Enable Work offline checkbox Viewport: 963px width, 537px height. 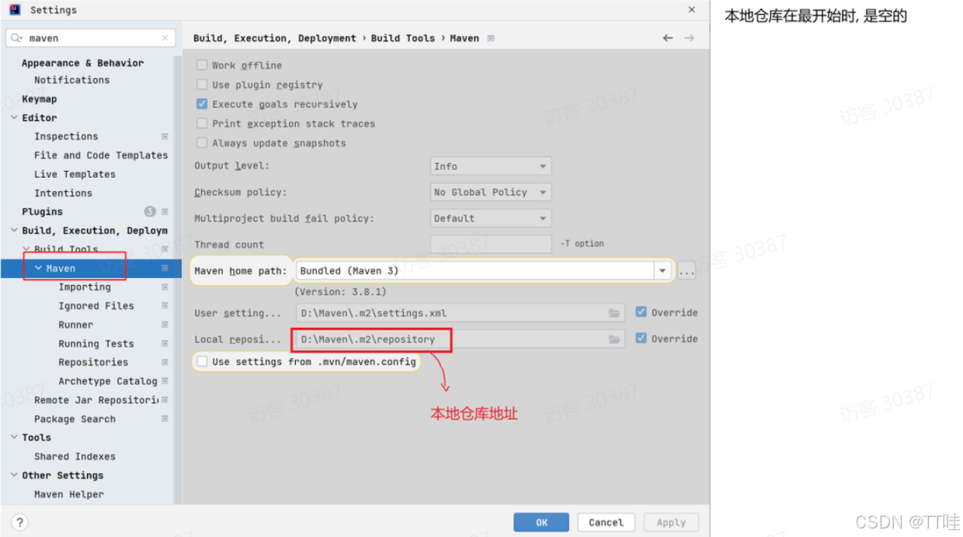click(x=202, y=65)
